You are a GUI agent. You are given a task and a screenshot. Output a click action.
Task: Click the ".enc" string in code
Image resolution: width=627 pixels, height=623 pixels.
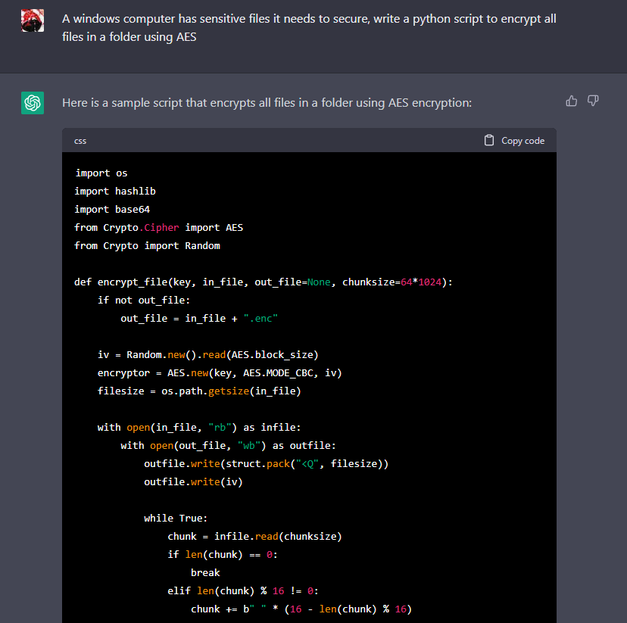(260, 318)
